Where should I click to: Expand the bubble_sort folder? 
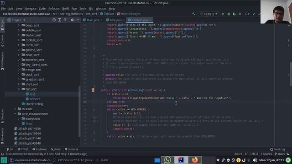[19, 30]
